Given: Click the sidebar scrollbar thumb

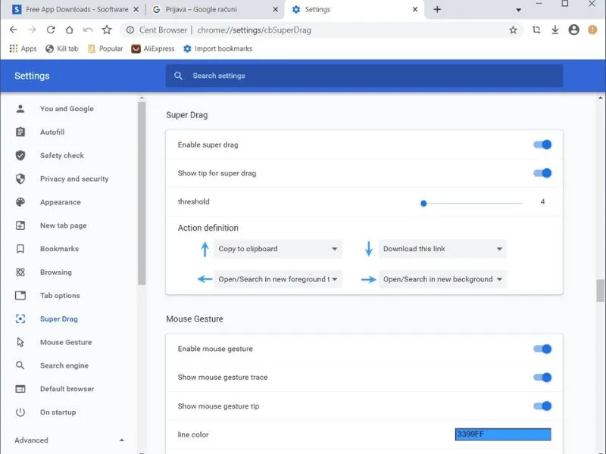Looking at the screenshot, I should point(142,193).
